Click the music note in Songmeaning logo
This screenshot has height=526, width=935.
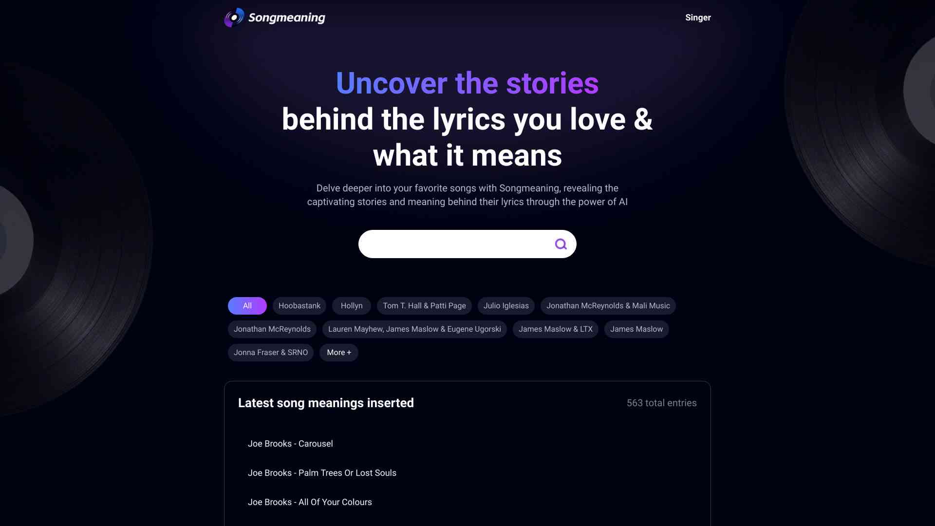pos(234,17)
